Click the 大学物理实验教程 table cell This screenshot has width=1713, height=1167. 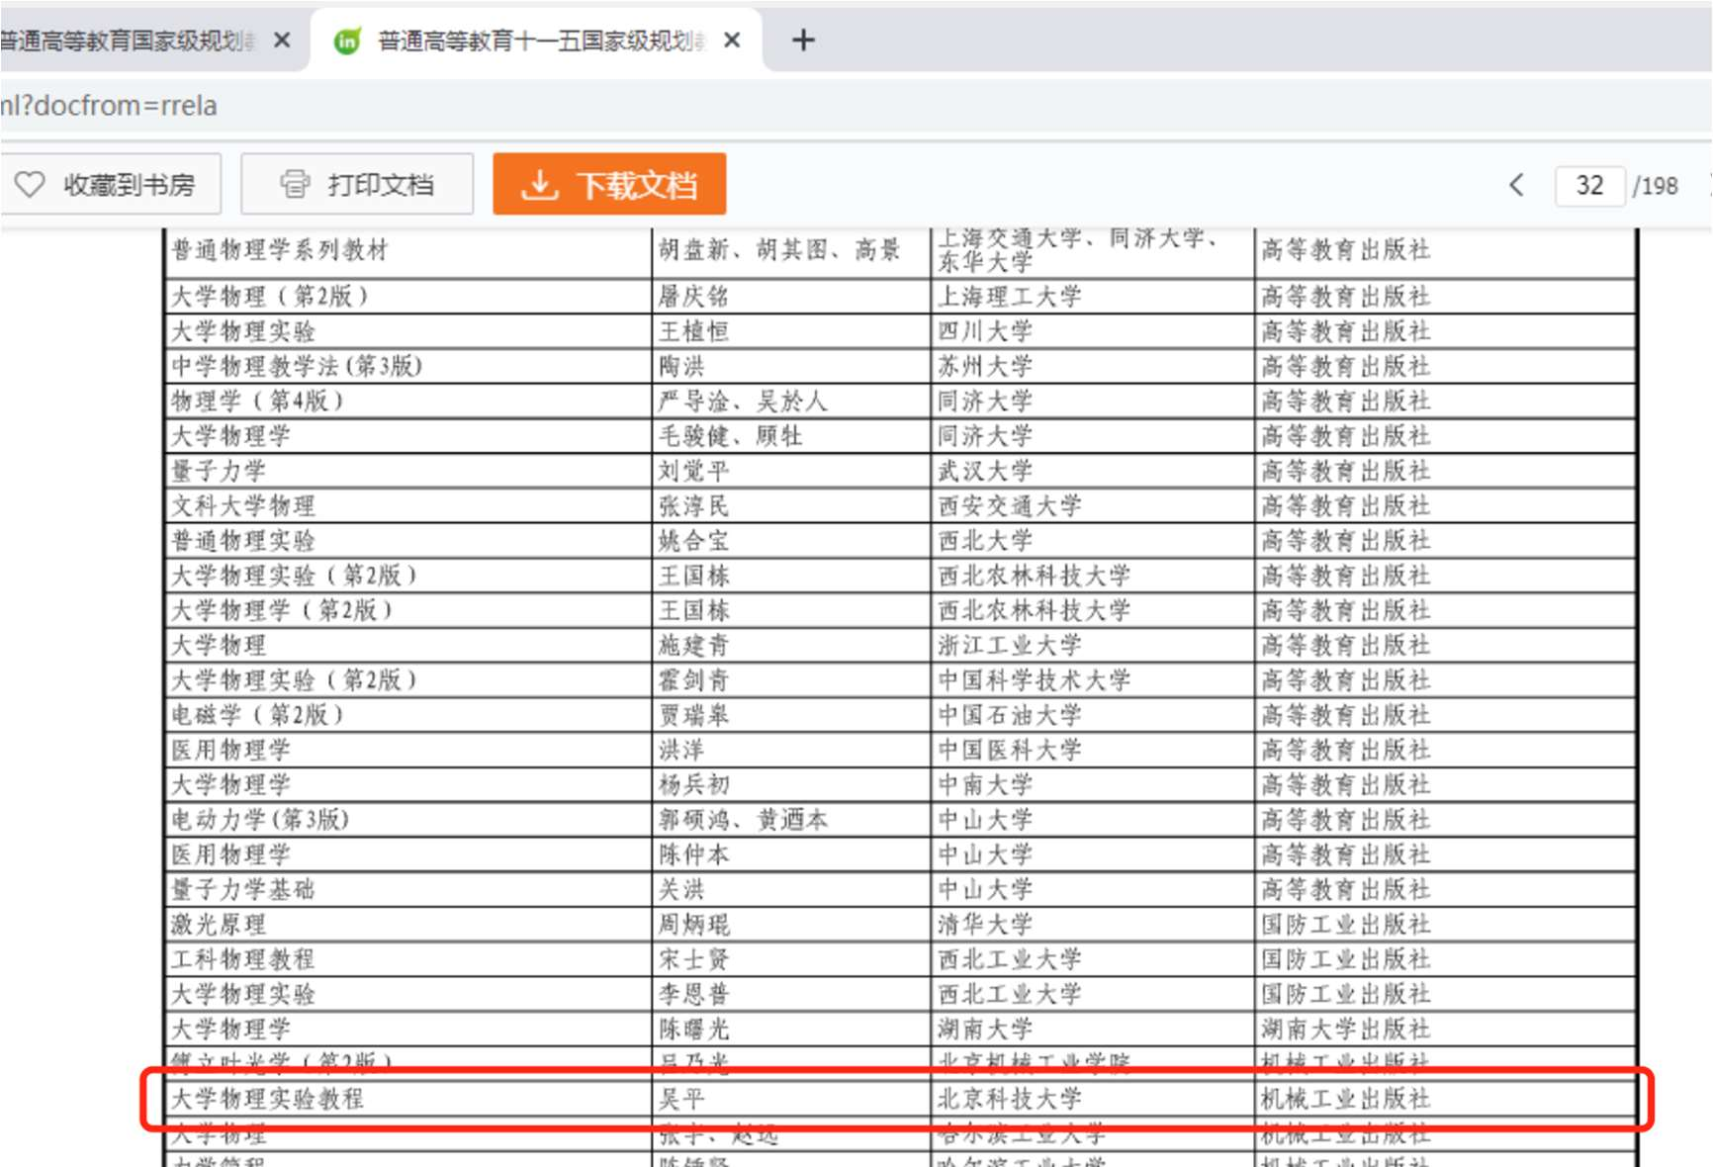[x=268, y=1099]
